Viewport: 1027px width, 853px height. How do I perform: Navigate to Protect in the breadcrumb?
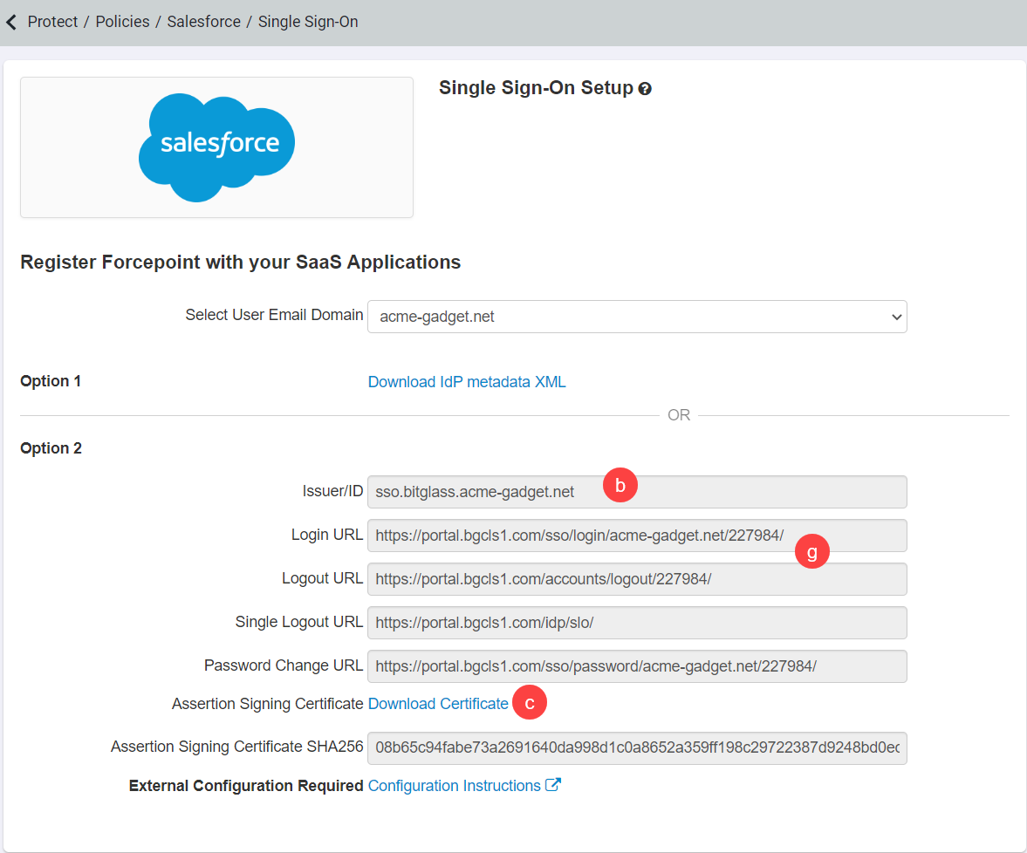(52, 22)
